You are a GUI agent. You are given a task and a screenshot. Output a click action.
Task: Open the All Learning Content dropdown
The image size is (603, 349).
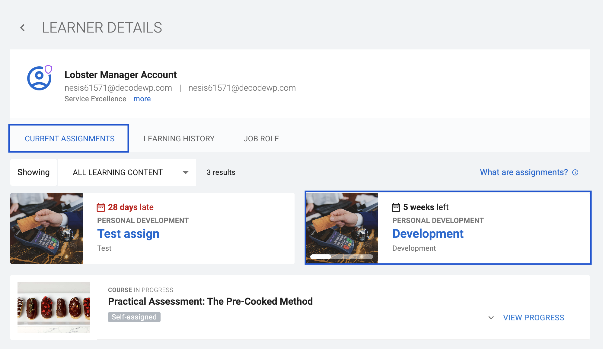coord(118,172)
